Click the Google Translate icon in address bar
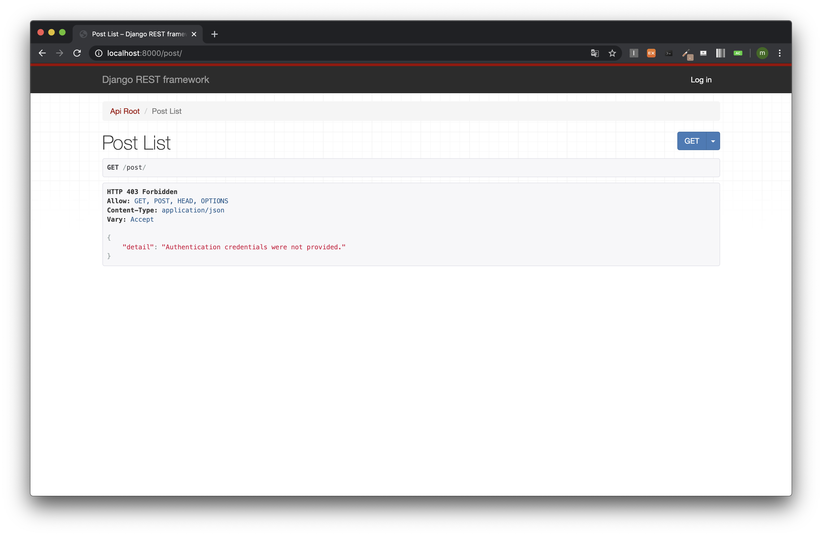 click(x=594, y=53)
